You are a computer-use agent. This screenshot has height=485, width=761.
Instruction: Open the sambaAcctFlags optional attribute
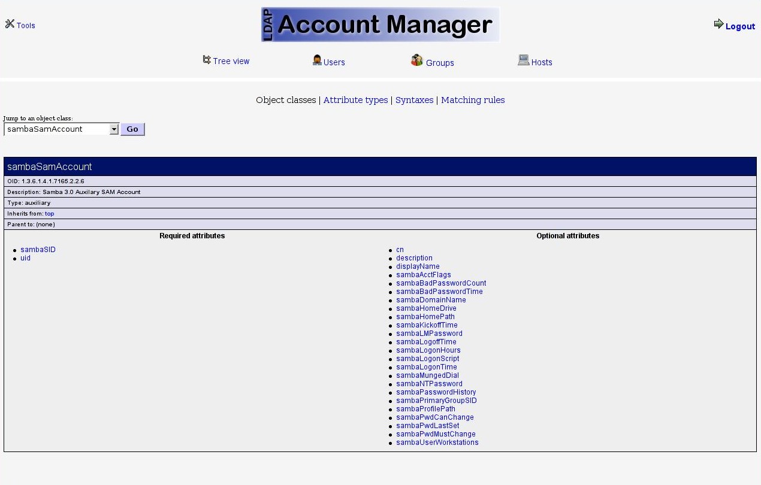[x=423, y=275]
